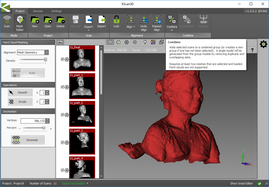Select the 11_part_3 scan thumbnail
269x187 pixels.
pos(82,142)
